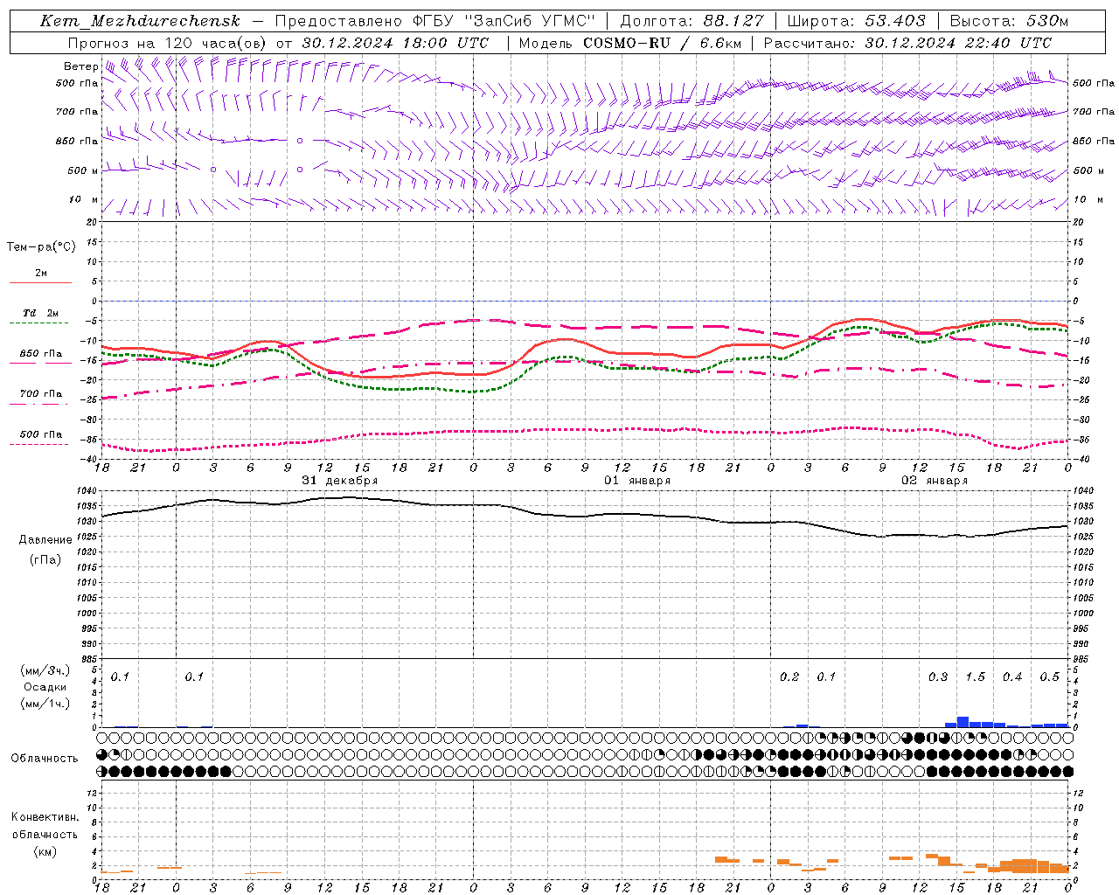Click 'Прогноз на 120 часа(ов)' forecast header
The image size is (1119, 895).
click(168, 43)
